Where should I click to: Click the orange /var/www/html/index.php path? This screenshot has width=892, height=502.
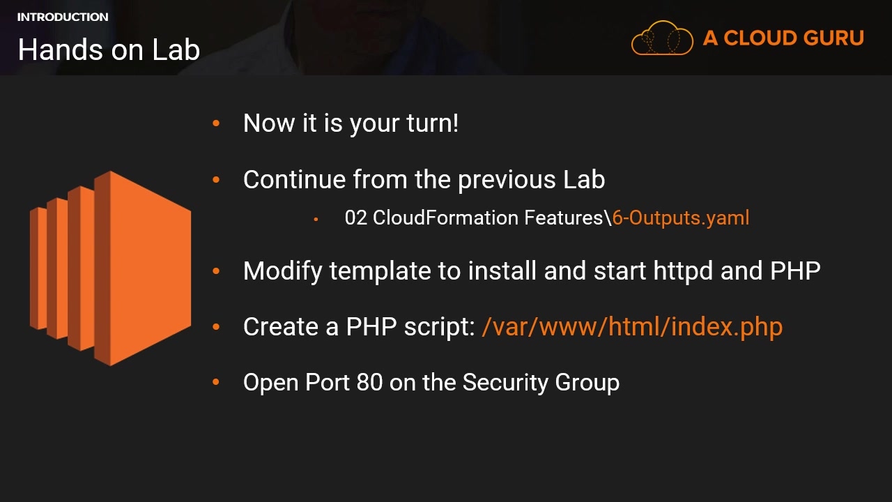(x=632, y=326)
